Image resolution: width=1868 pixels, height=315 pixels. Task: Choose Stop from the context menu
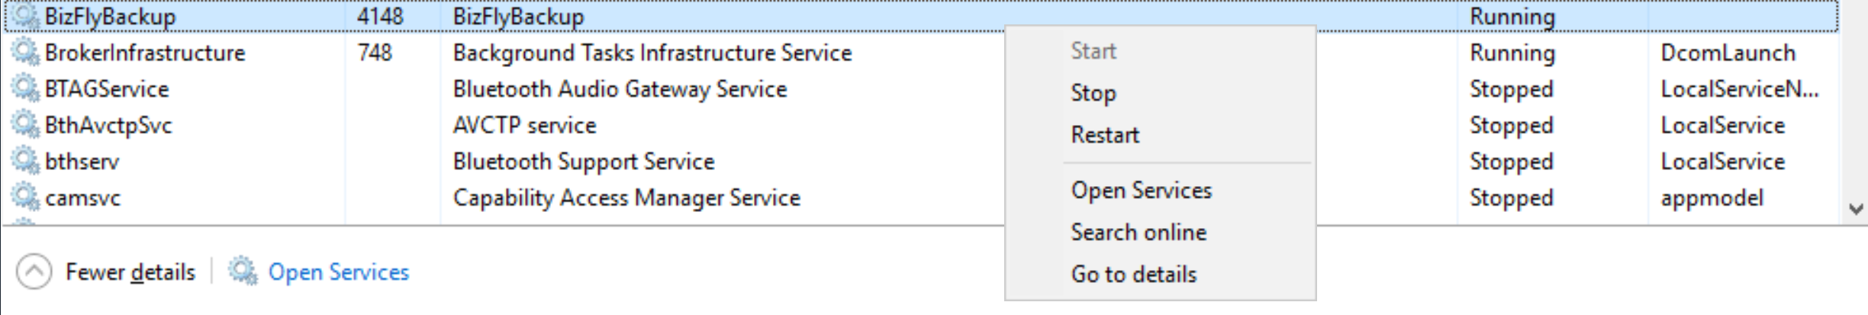tap(1093, 92)
